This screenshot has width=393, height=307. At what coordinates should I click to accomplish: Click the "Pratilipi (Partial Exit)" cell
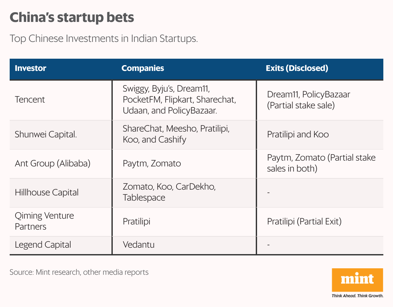(304, 222)
